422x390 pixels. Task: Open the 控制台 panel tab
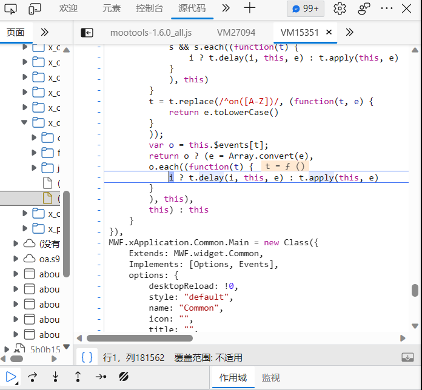tap(149, 8)
